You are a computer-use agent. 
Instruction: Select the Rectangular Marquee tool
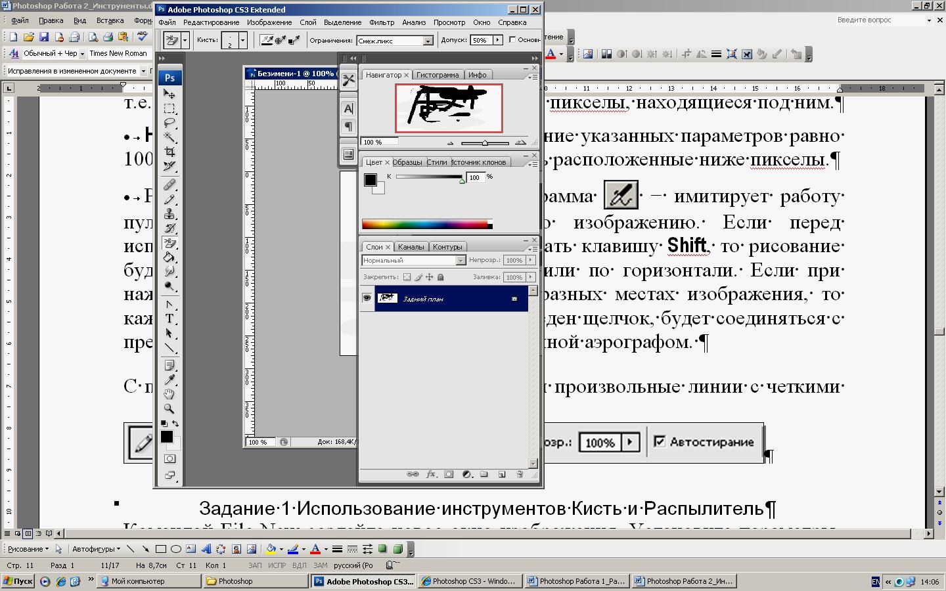[x=169, y=108]
